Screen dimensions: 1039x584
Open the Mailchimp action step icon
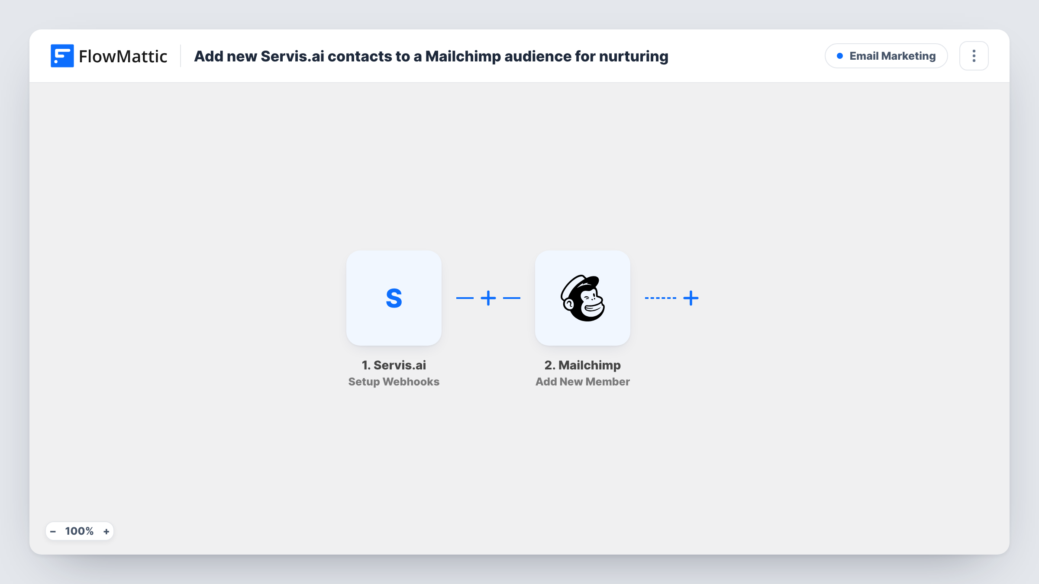pyautogui.click(x=582, y=298)
